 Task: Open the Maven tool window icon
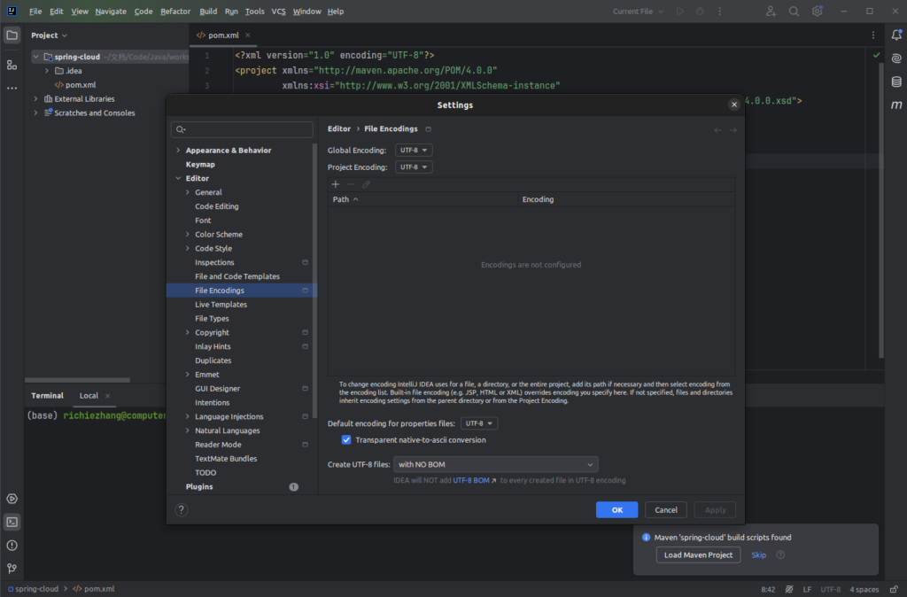896,105
